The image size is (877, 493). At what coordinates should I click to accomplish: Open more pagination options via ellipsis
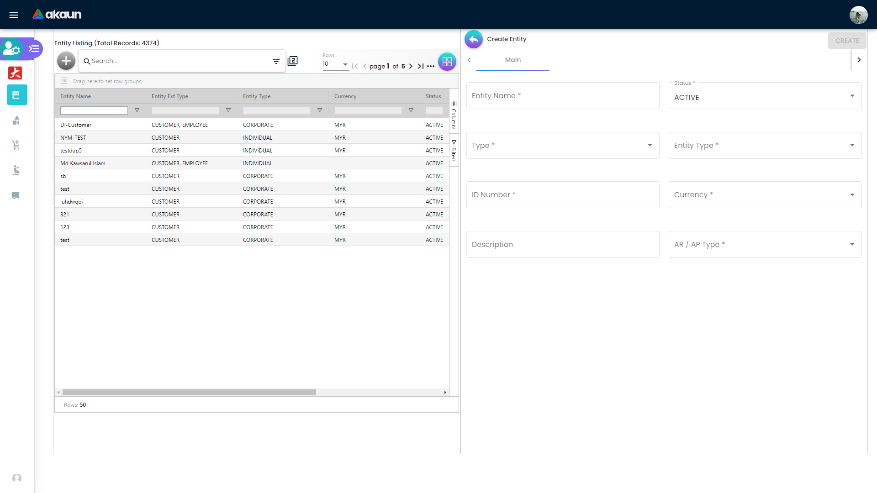coord(430,66)
